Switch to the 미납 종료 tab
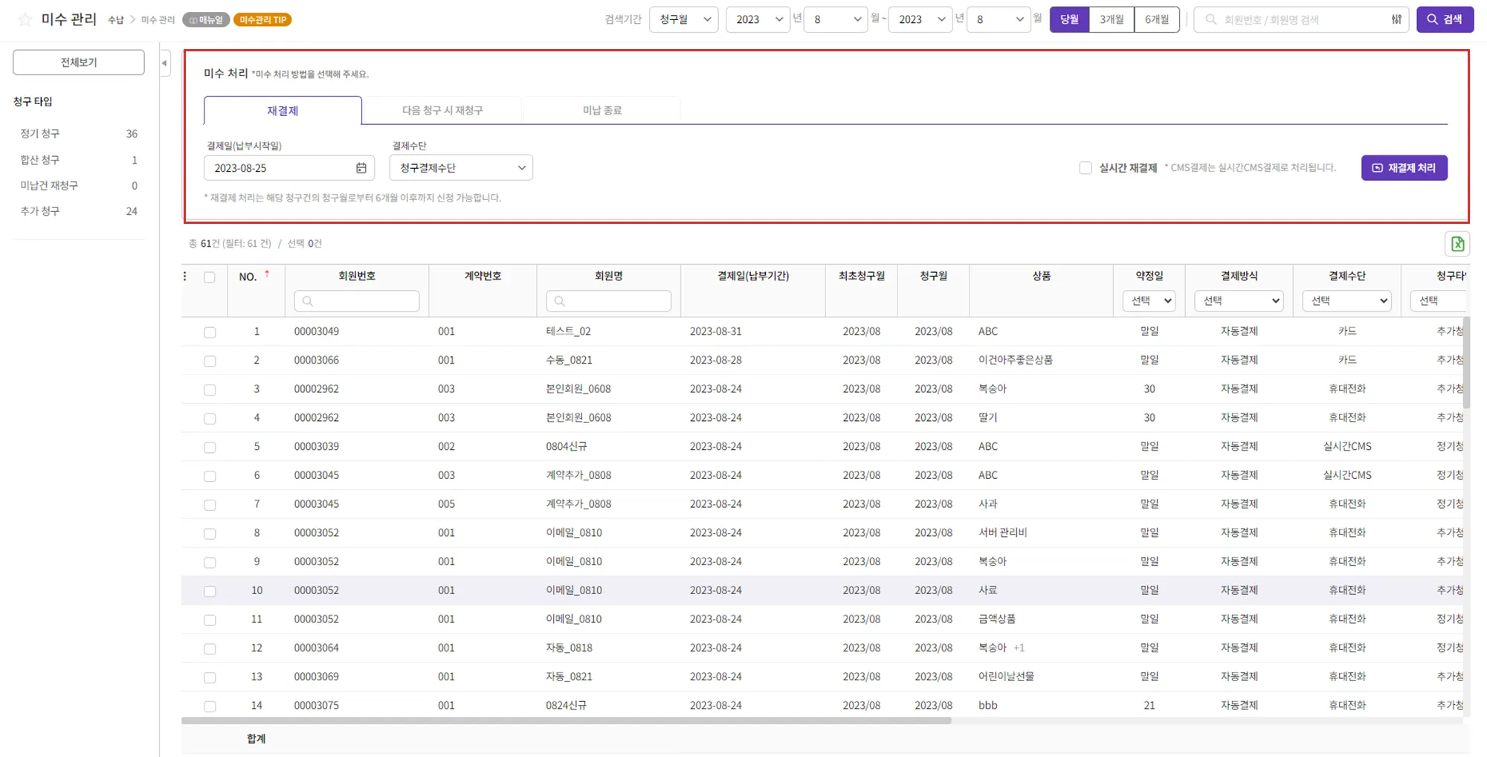This screenshot has height=757, width=1487. point(601,110)
